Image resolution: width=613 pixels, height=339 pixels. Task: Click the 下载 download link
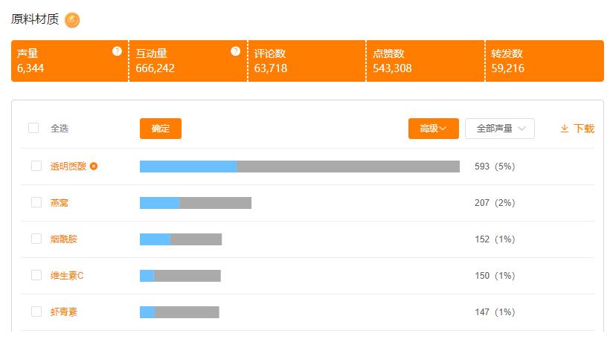(x=583, y=129)
